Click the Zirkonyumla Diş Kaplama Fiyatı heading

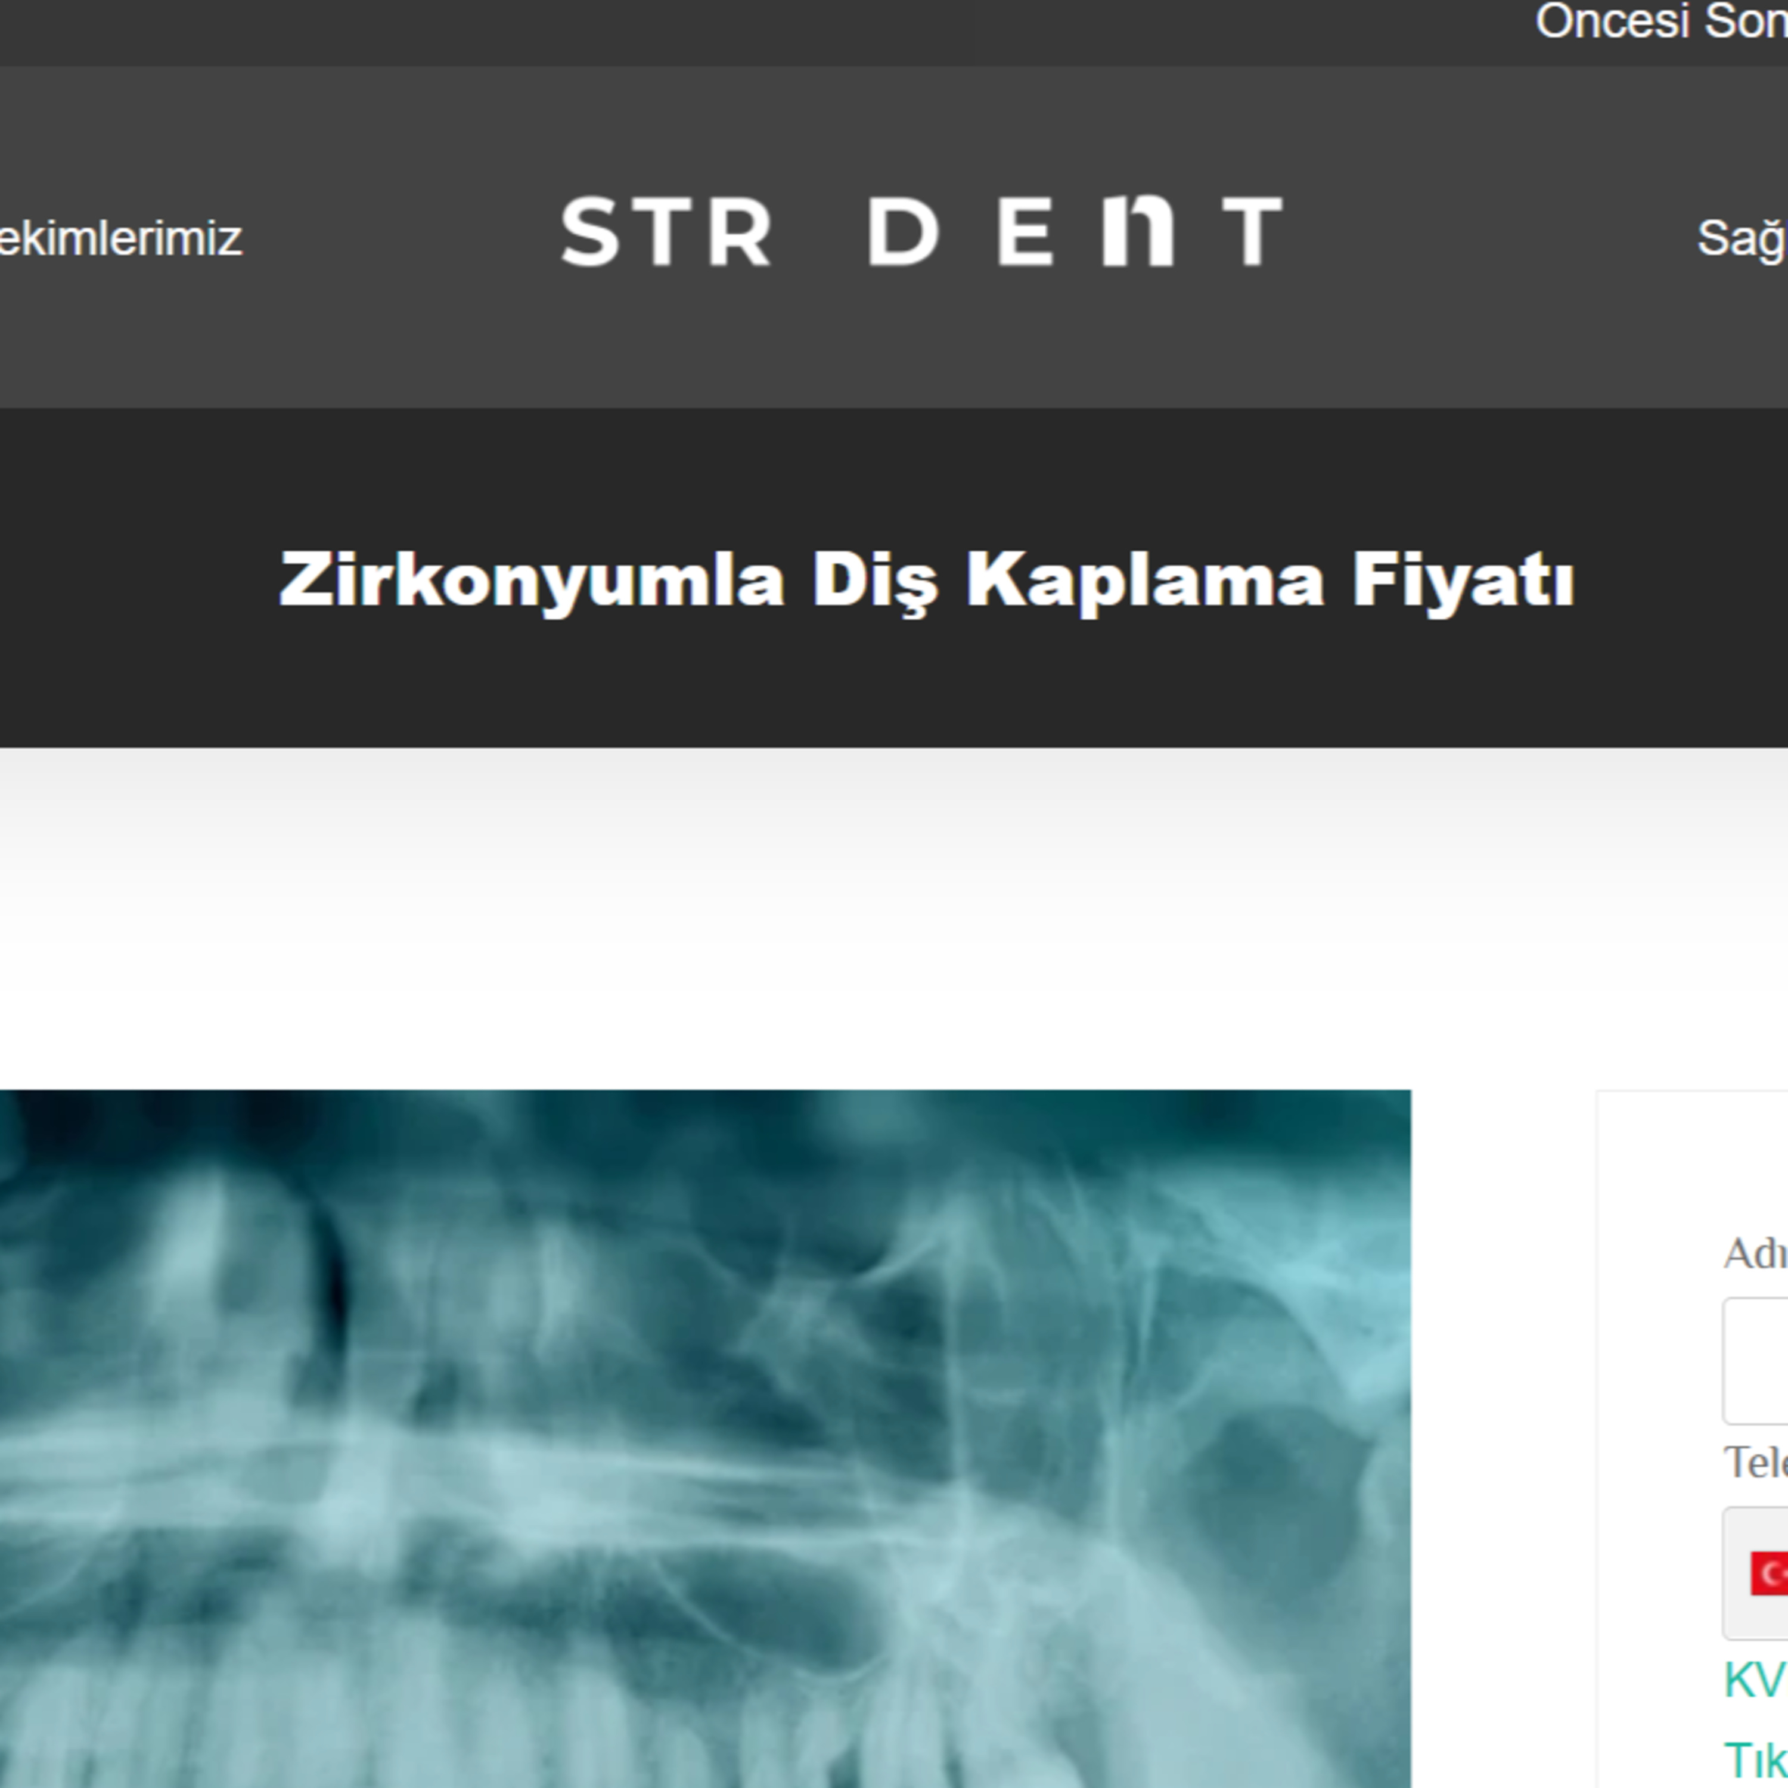tap(926, 581)
